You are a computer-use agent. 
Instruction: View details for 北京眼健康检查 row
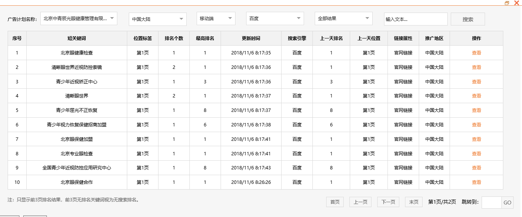point(476,53)
